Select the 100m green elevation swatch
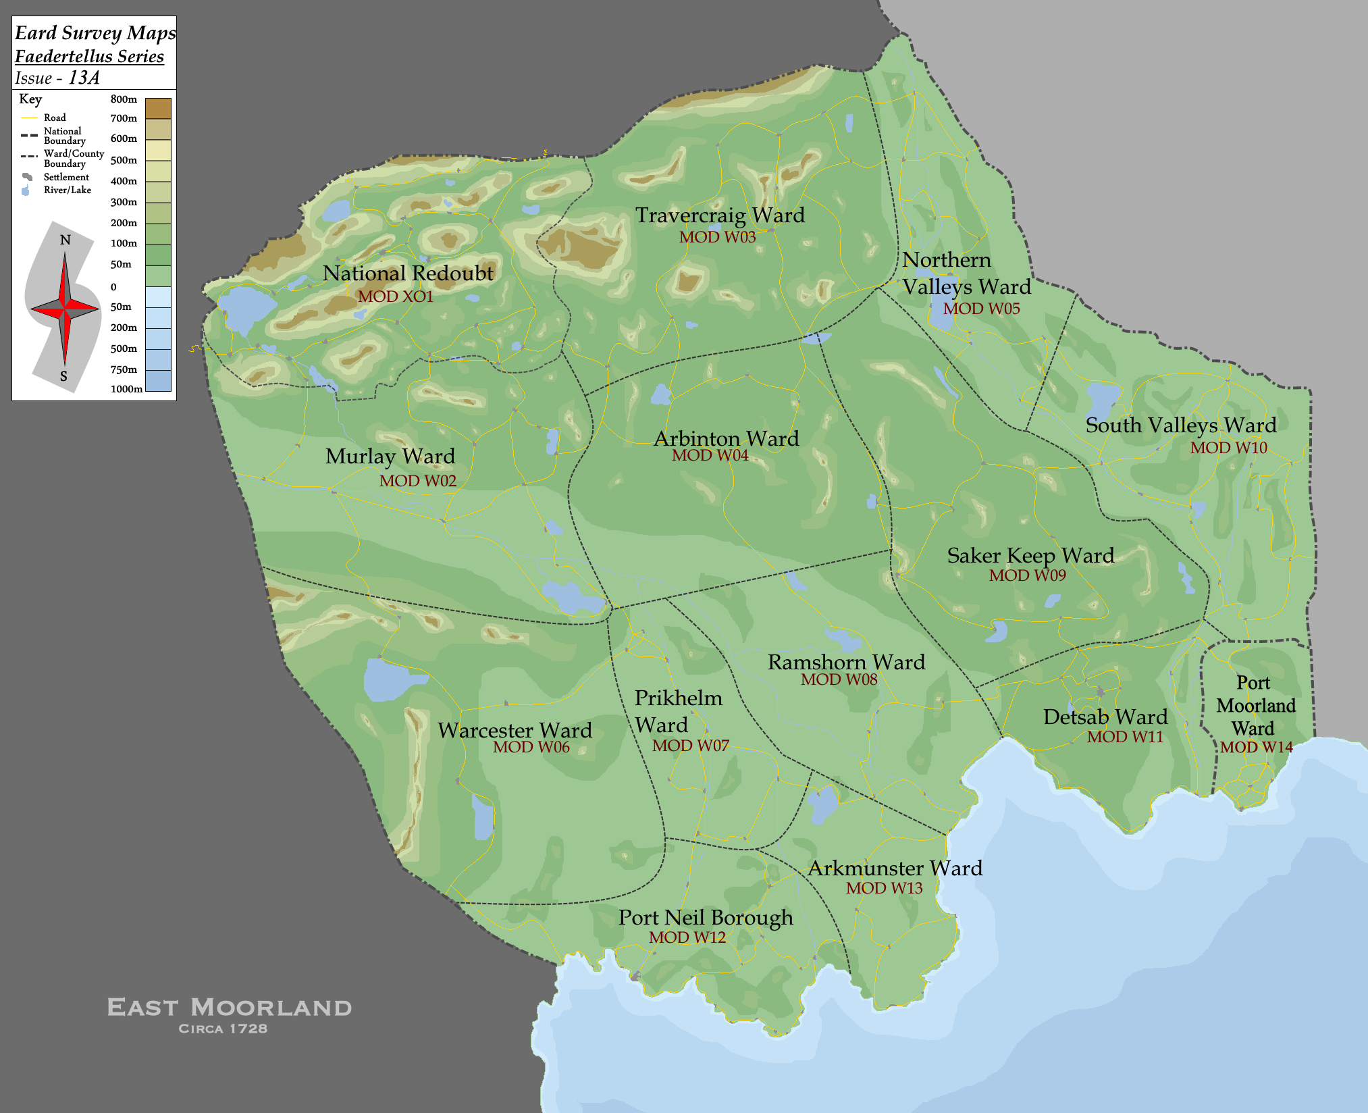Screen dimensions: 1368x1113 158,254
